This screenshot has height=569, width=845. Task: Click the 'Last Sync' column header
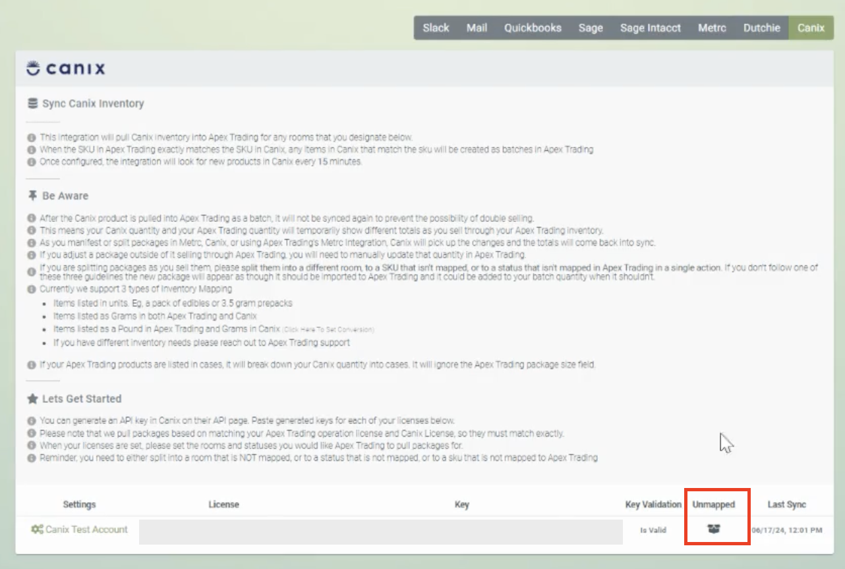point(787,504)
